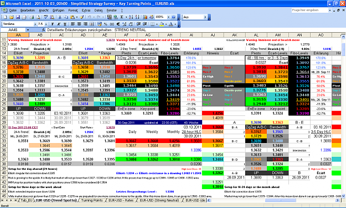Click the Open file folder icon

(x=12, y=17)
